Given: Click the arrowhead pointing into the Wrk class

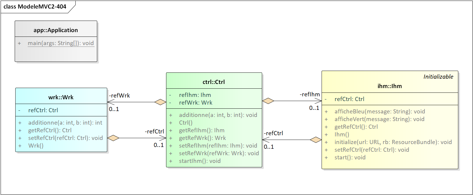Looking at the screenshot, I should coord(110,102).
